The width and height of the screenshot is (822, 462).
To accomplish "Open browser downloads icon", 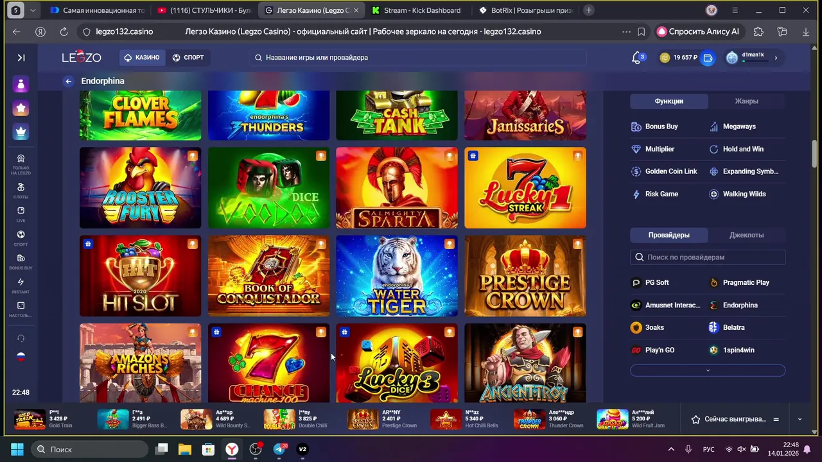I will [x=806, y=31].
